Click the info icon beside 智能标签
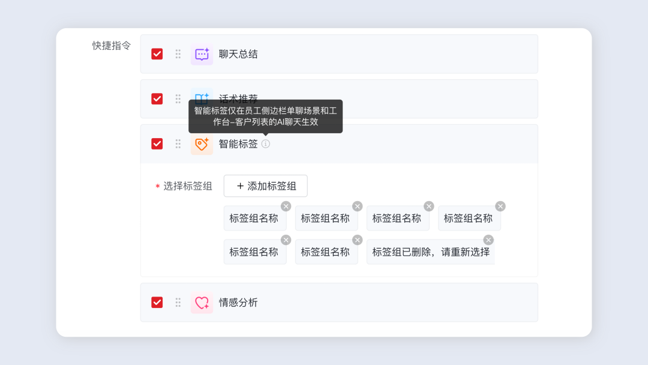Screen dimensions: 648x365 click(x=266, y=144)
